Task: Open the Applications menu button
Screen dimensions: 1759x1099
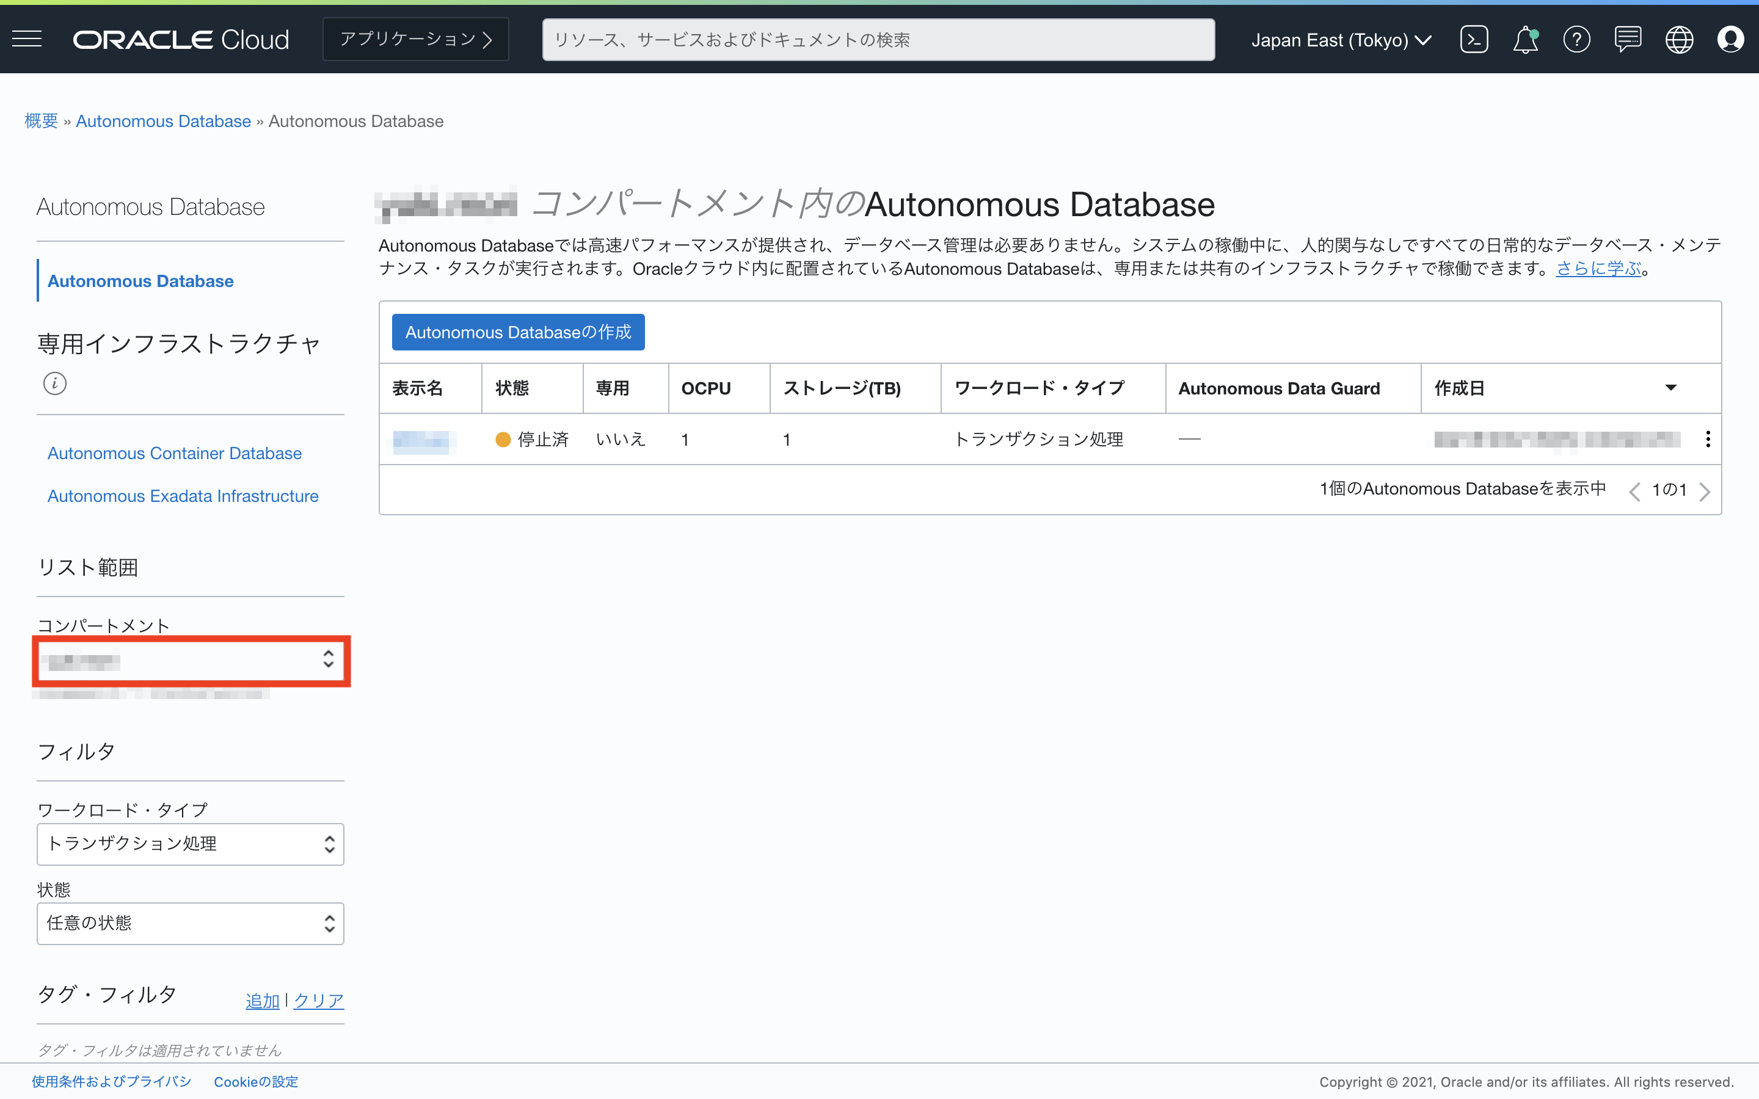Action: 416,39
